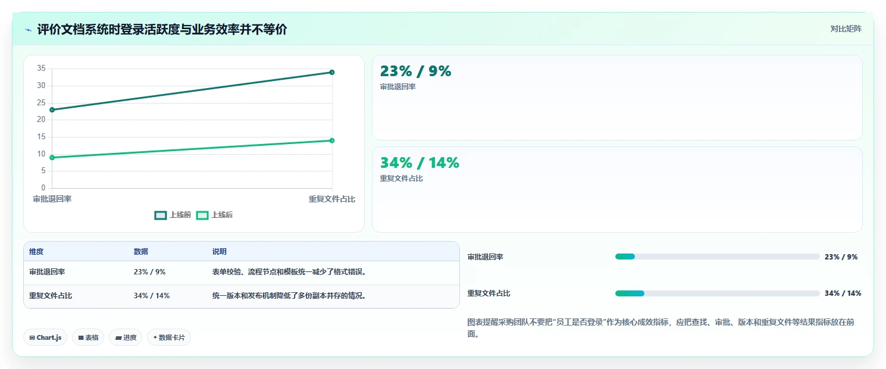Click the 进度 tag
This screenshot has width=886, height=369.
tap(126, 337)
